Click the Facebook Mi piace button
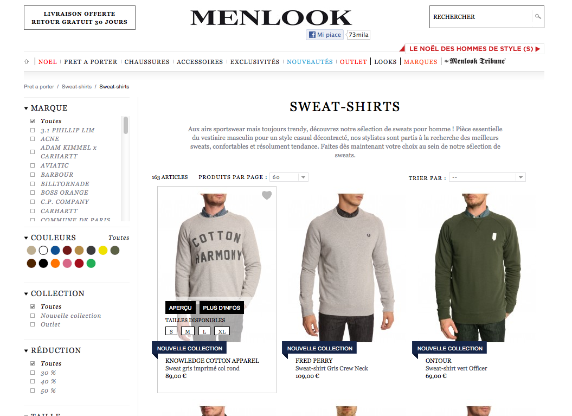572x416 pixels. 325,35
